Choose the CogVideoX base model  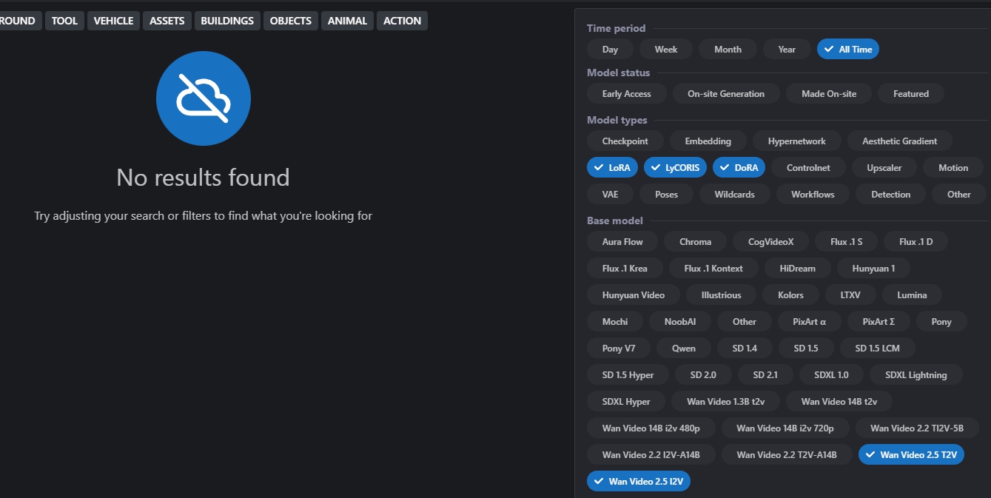[x=771, y=242]
